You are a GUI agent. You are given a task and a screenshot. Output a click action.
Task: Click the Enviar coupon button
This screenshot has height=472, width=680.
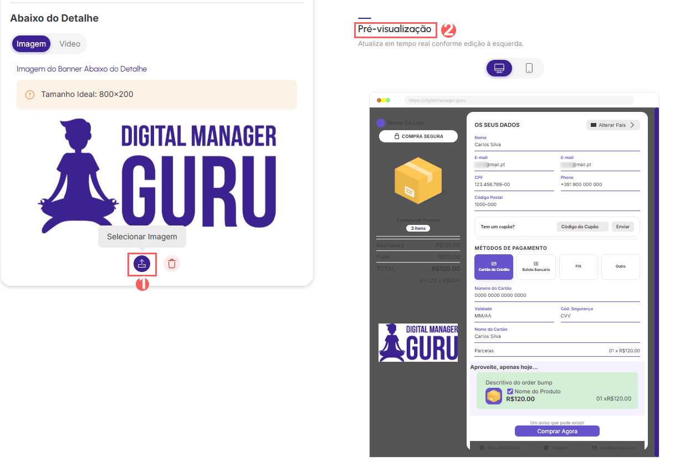pos(623,227)
